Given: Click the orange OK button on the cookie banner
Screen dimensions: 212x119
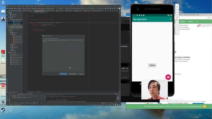Looking at the screenshot, I should pyautogui.click(x=205, y=106).
